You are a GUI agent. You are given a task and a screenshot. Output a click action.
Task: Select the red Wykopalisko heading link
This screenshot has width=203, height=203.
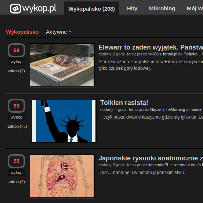coord(22,32)
